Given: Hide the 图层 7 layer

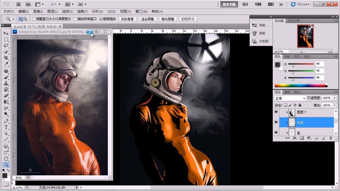Looking at the screenshot, I should (x=276, y=112).
